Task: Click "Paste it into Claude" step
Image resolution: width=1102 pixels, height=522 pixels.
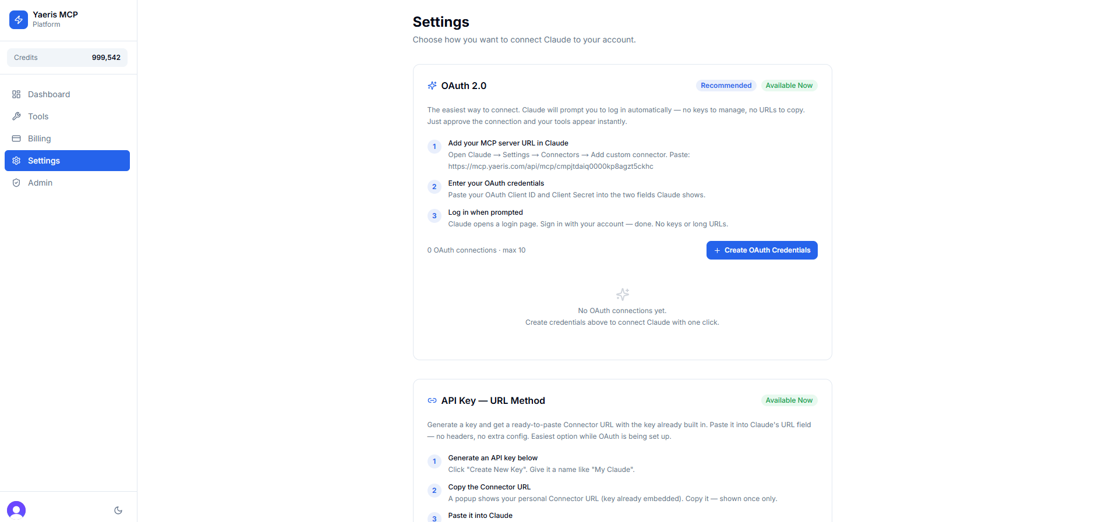Action: point(480,516)
